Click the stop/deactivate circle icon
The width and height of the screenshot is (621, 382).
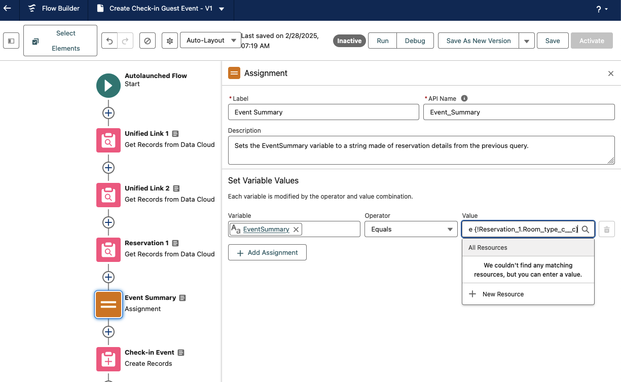[148, 41]
